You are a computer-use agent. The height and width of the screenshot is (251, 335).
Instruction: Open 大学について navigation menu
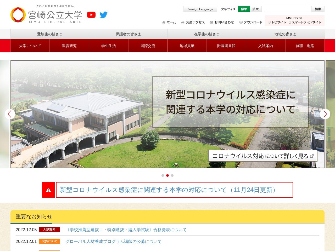[30, 46]
